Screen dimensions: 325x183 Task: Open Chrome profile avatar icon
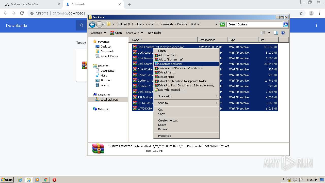(311, 13)
